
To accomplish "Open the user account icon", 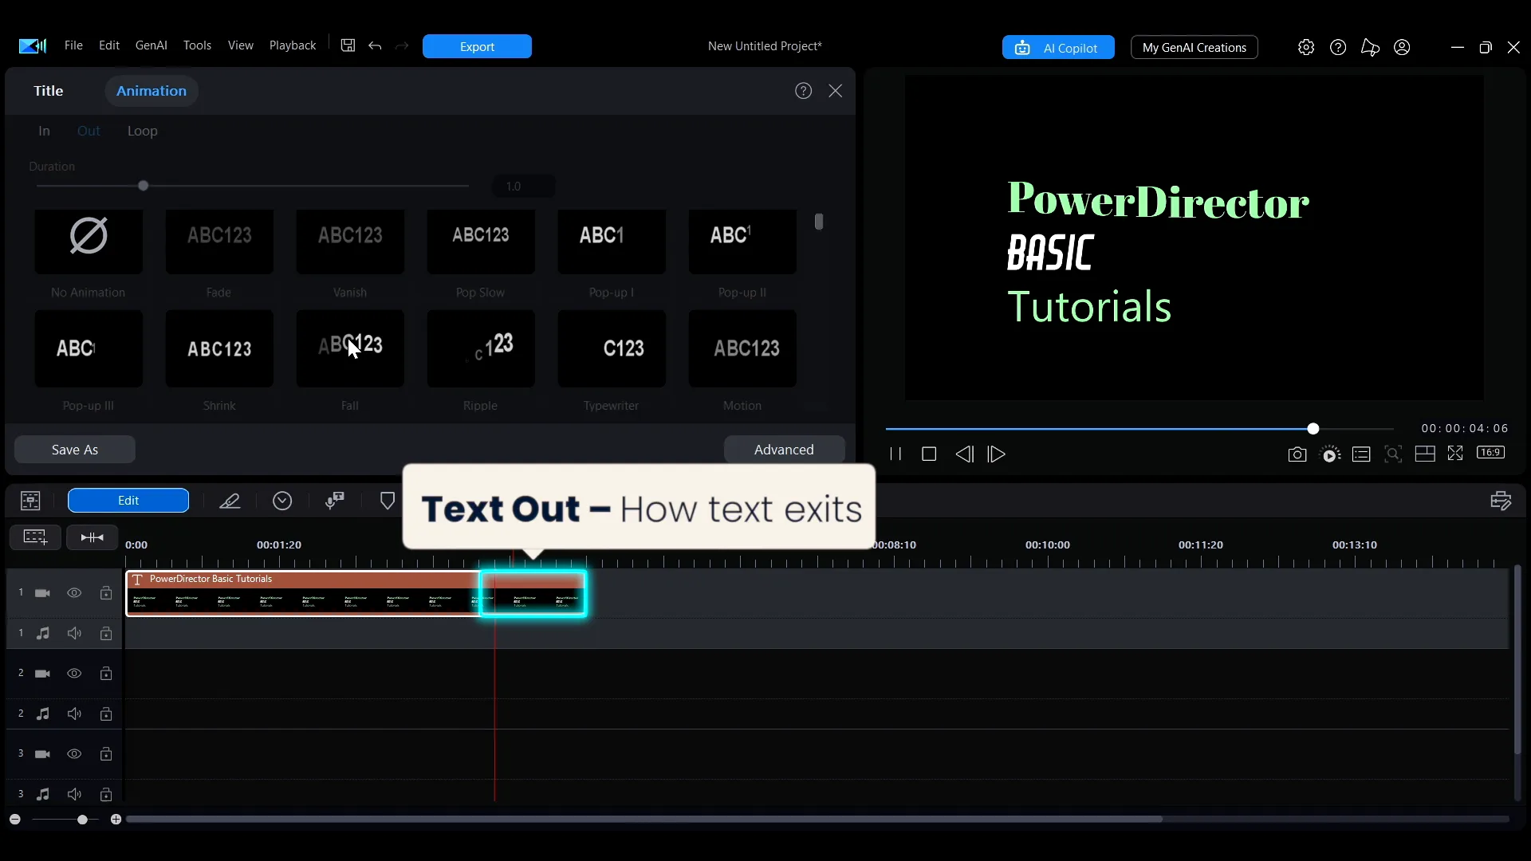I will pos(1402,47).
